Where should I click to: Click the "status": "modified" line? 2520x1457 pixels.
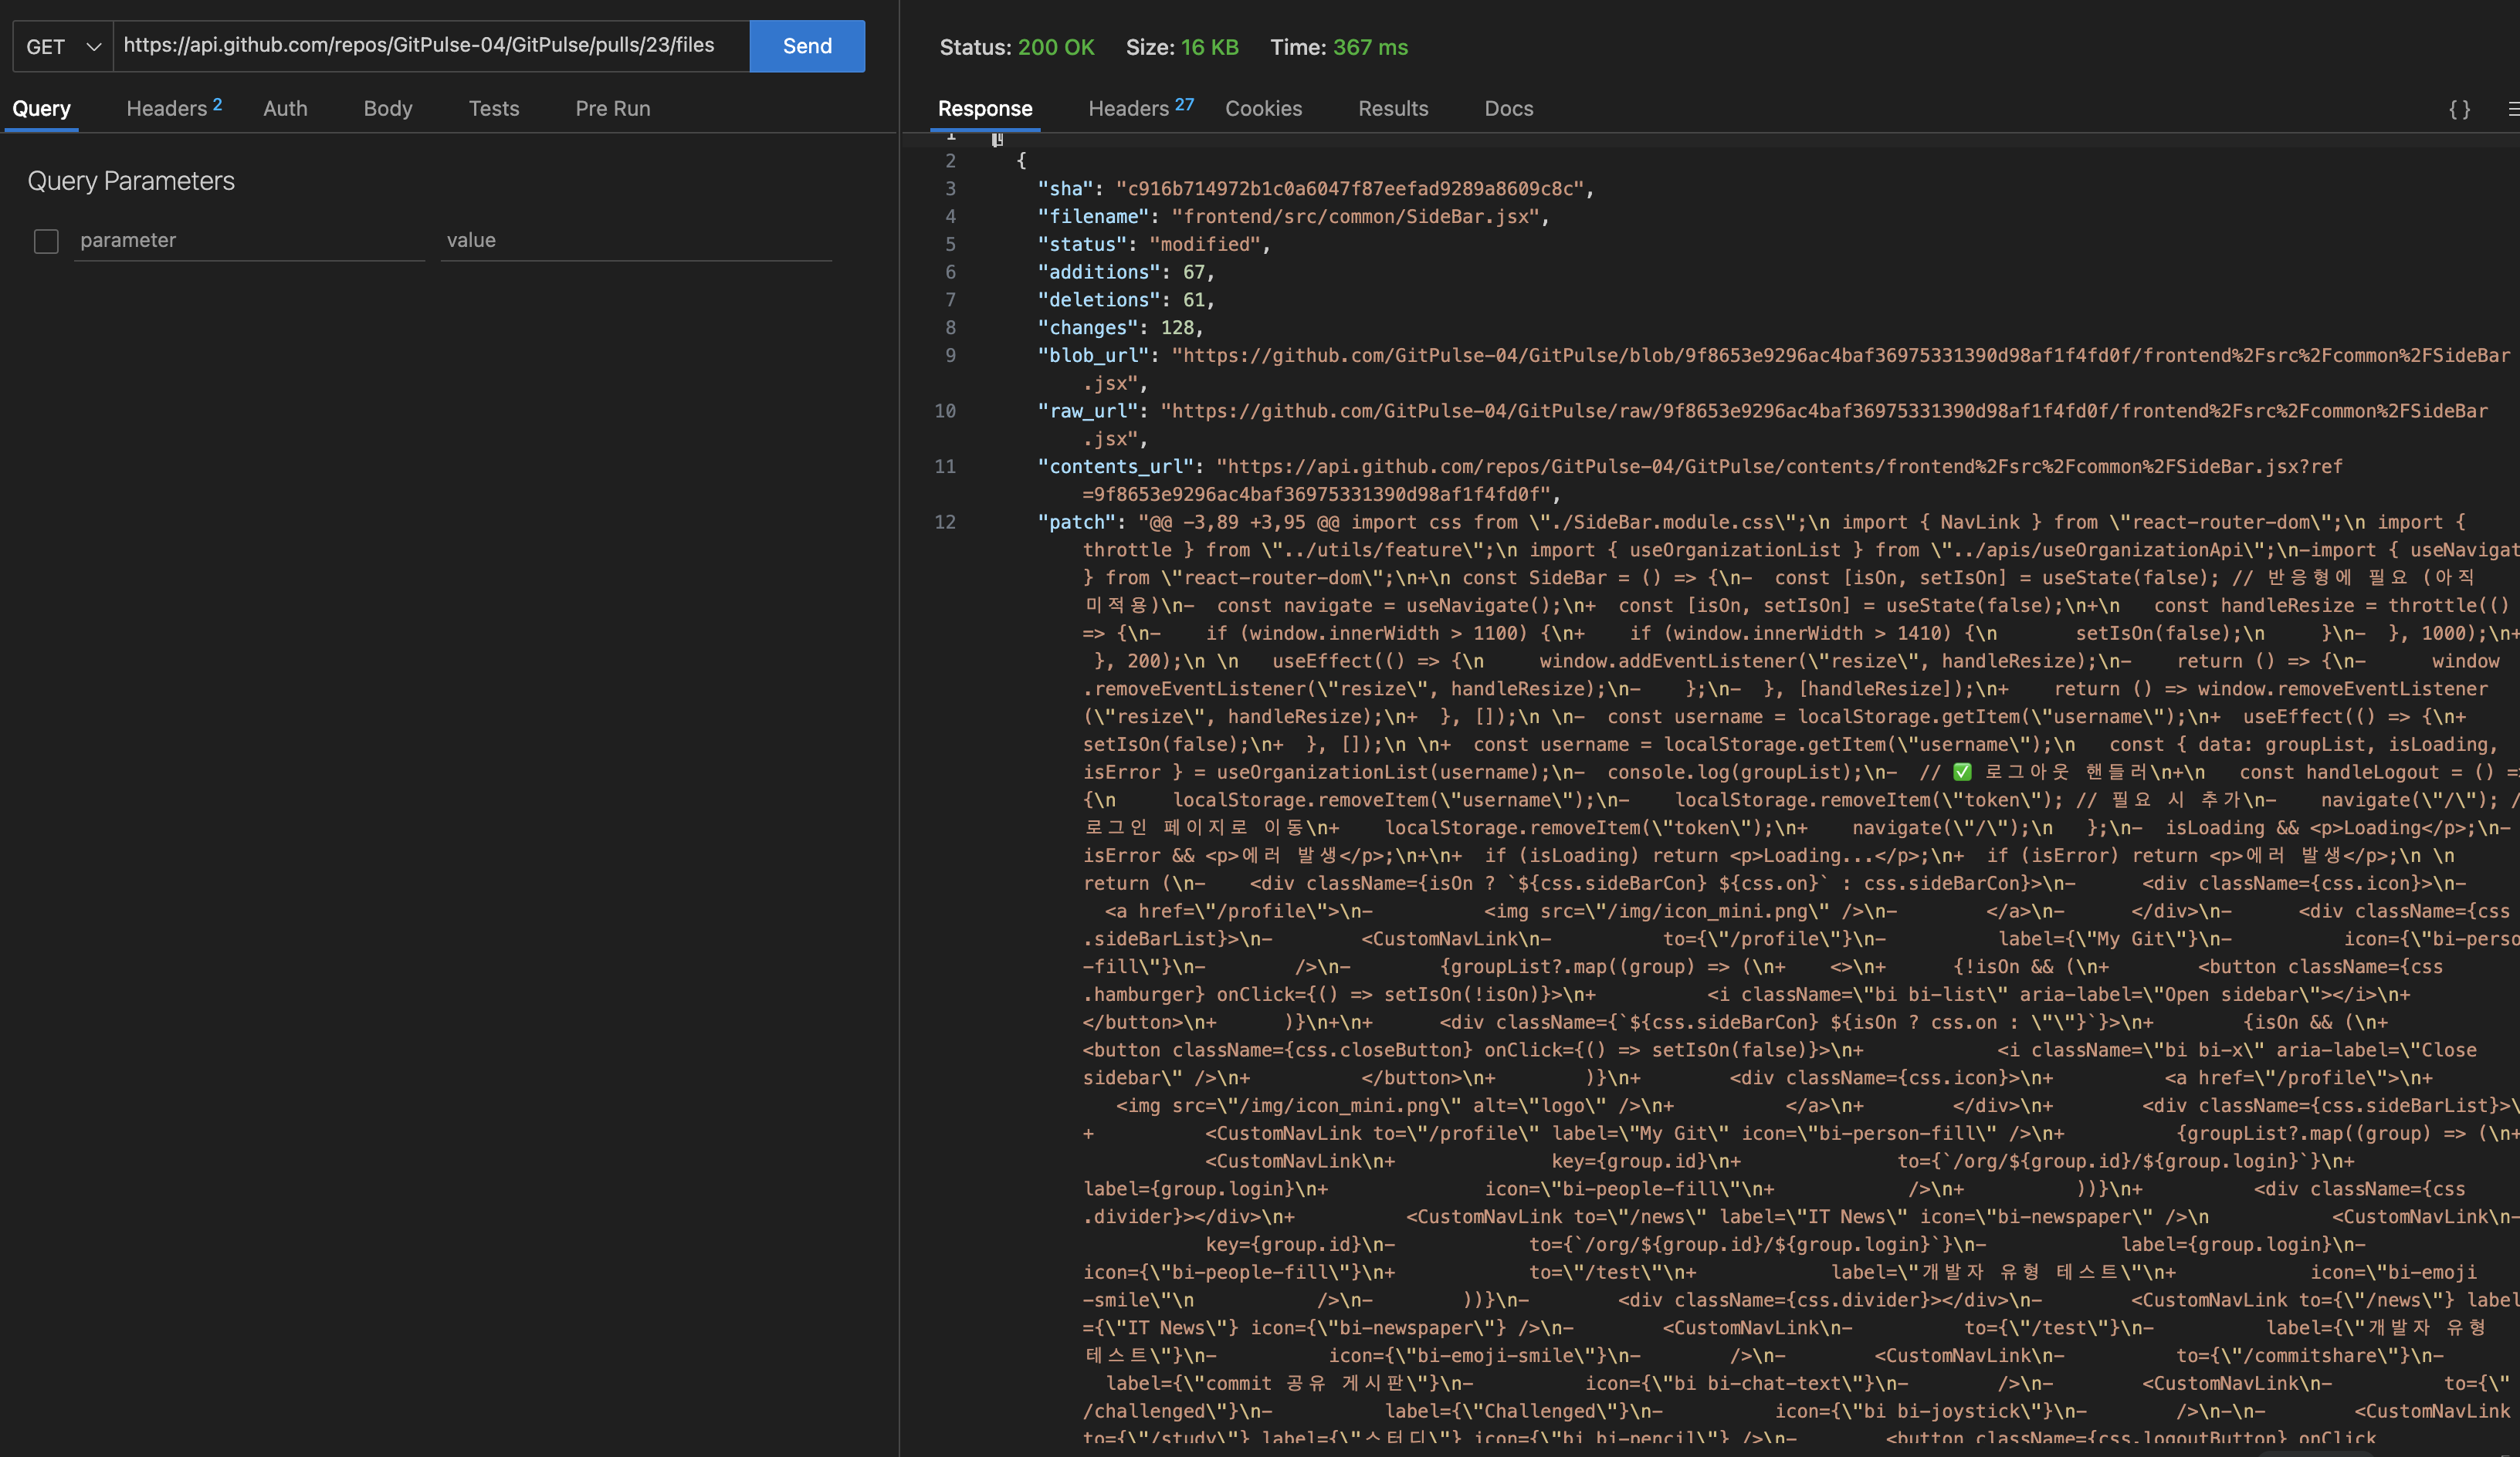point(1154,244)
